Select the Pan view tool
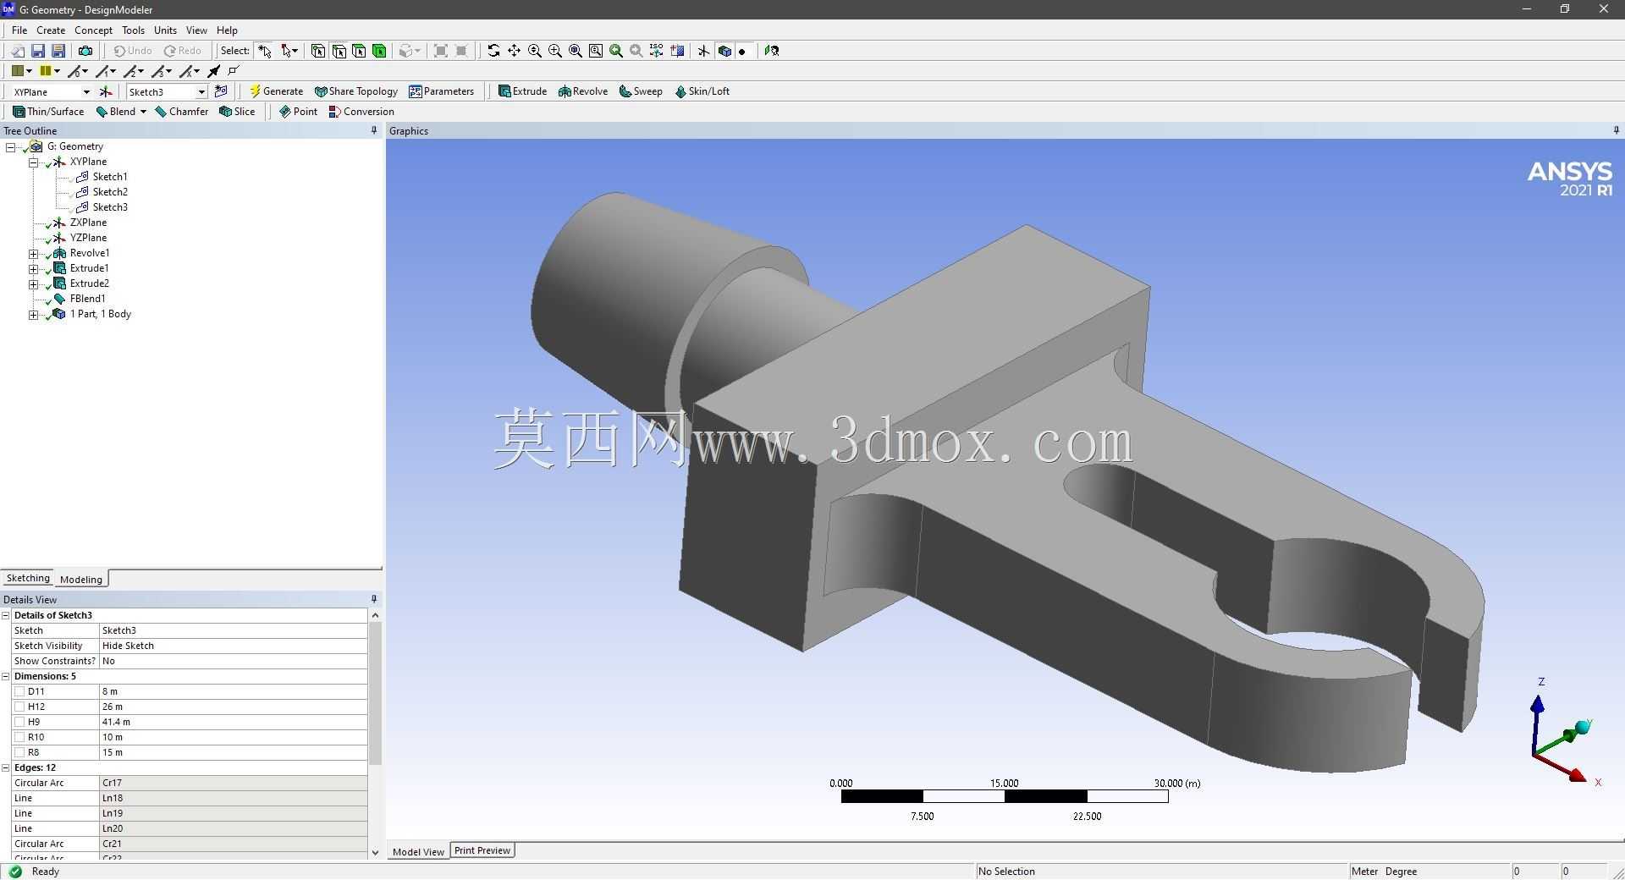The image size is (1625, 880). click(x=514, y=51)
